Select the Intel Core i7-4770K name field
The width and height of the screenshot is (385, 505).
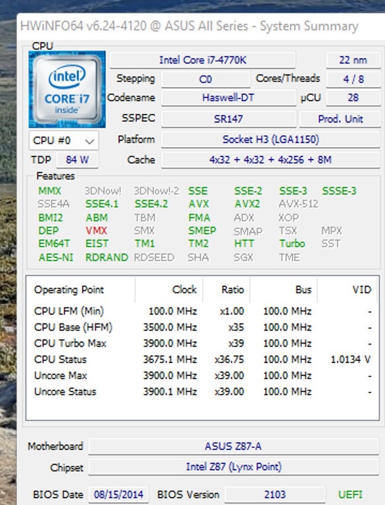pyautogui.click(x=203, y=60)
